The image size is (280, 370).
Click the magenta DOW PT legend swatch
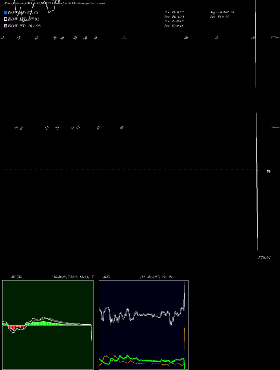click(x=6, y=26)
